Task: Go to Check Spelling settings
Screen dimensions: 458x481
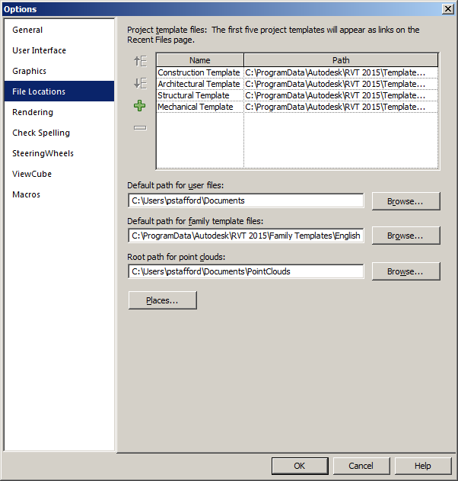Action: 41,133
